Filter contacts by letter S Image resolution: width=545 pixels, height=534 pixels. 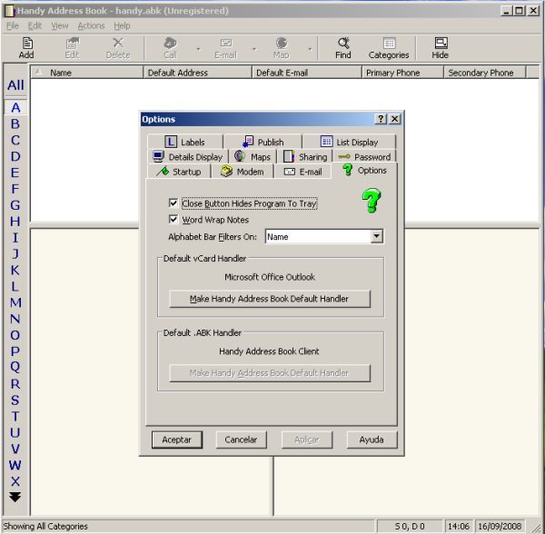click(x=15, y=400)
